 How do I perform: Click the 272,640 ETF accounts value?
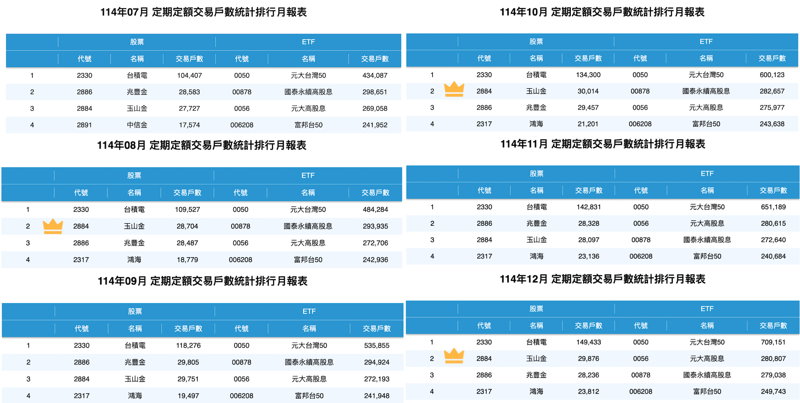pyautogui.click(x=773, y=240)
